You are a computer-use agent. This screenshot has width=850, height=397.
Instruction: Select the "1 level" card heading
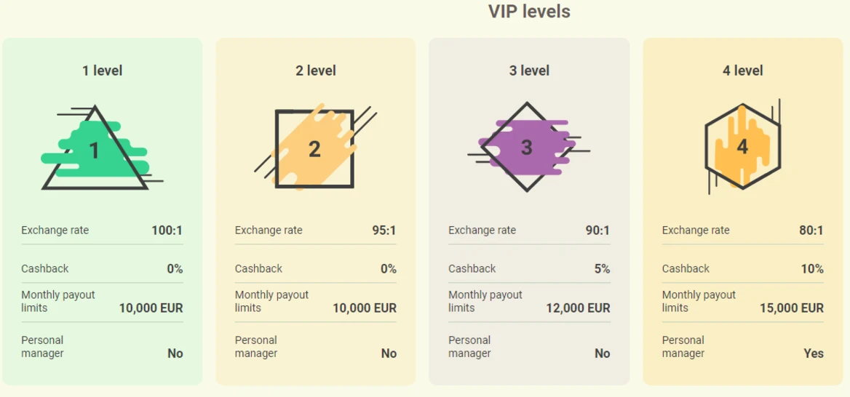[x=102, y=71]
